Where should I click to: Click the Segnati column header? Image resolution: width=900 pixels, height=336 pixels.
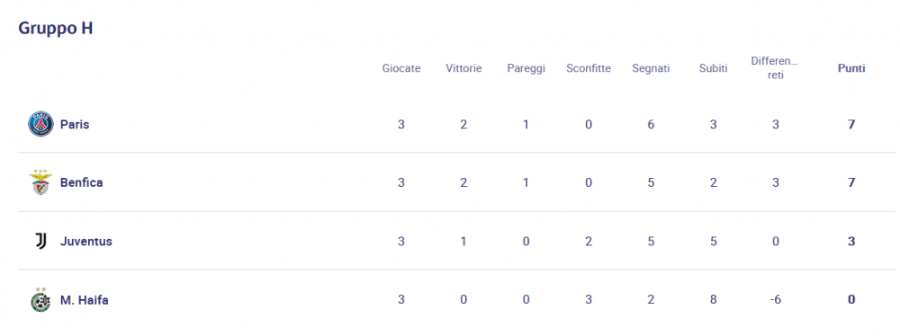(x=651, y=68)
